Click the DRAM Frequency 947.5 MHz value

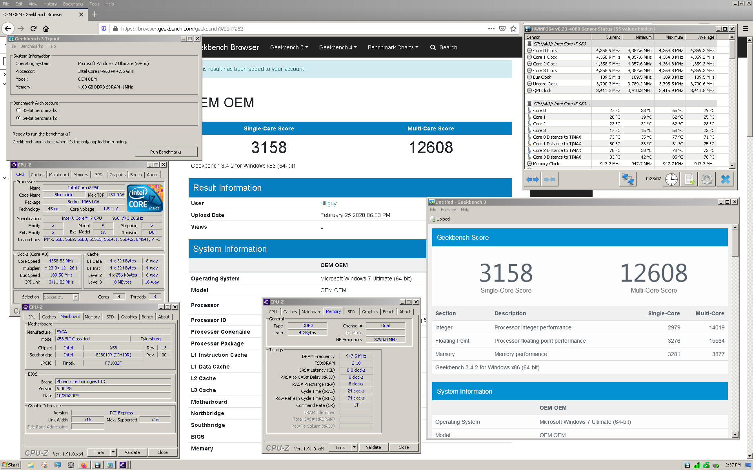[356, 356]
